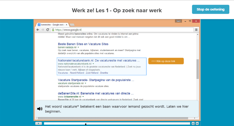Image resolution: width=234 pixels, height=126 pixels.
Task: Click the Google favicon on the tab
Action: 39,25
